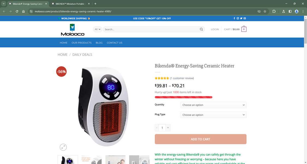Viewport: 307px width, 164px height.
Task: Increase quantity with plus stepper
Action: tap(168, 127)
